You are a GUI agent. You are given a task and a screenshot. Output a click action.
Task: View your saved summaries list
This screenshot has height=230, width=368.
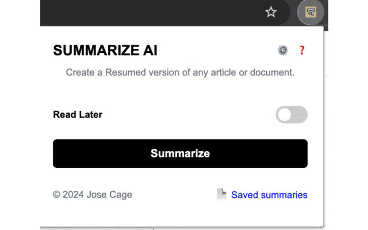click(269, 195)
